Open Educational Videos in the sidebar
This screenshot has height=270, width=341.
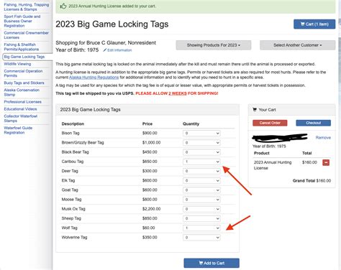pyautogui.click(x=20, y=109)
